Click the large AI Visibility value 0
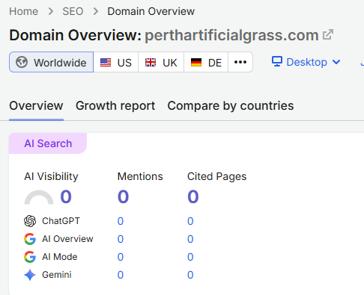364x295 pixels. click(66, 196)
